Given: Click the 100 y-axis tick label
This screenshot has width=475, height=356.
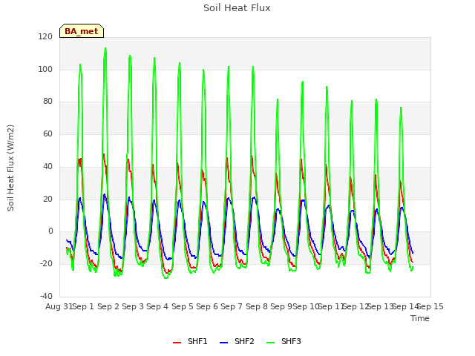Looking at the screenshot, I should tap(45, 69).
